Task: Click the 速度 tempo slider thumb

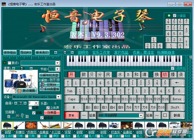Action: point(22,68)
